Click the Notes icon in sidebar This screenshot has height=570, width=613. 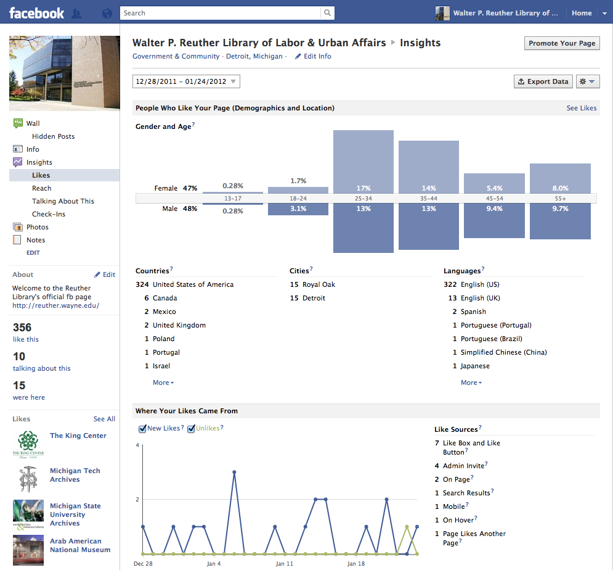(x=18, y=240)
